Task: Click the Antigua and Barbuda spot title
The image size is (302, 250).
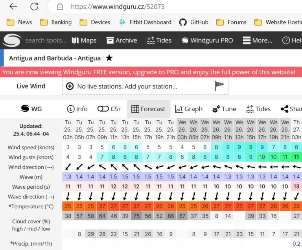Action: click(55, 58)
